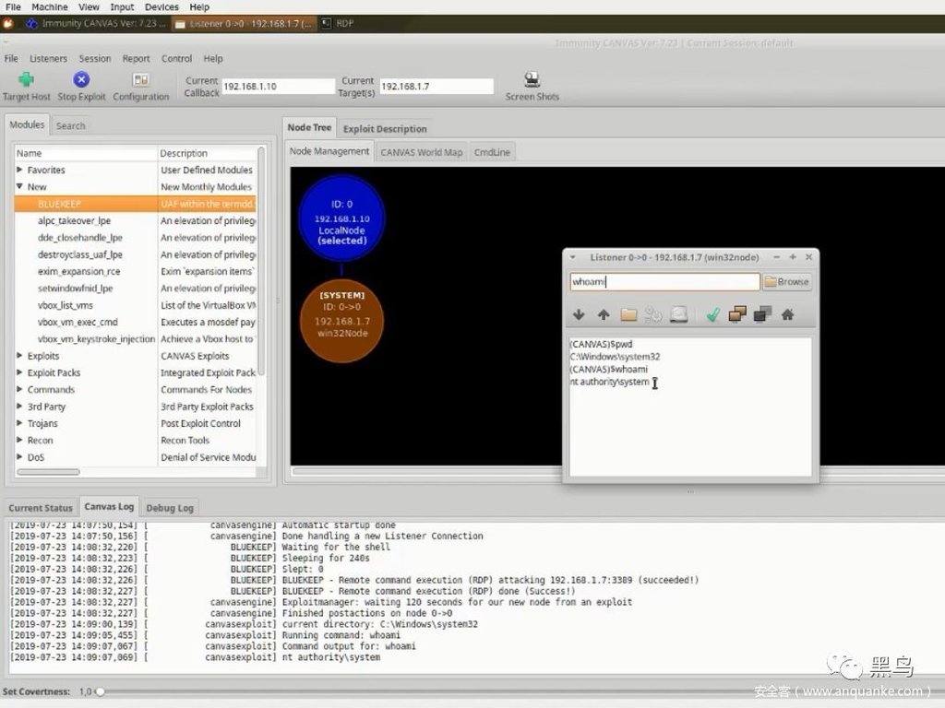Expand the Exploit Packs tree node
This screenshot has height=708, width=945.
(x=20, y=372)
